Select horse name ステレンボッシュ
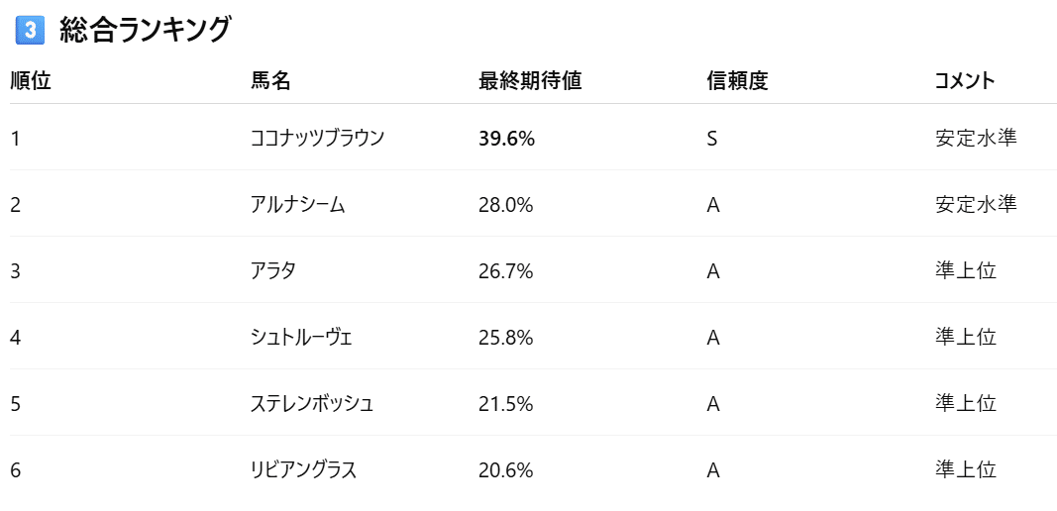 (x=312, y=404)
